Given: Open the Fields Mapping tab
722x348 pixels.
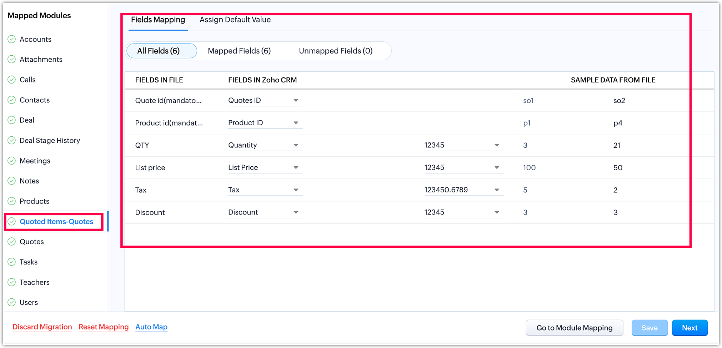Looking at the screenshot, I should 158,20.
